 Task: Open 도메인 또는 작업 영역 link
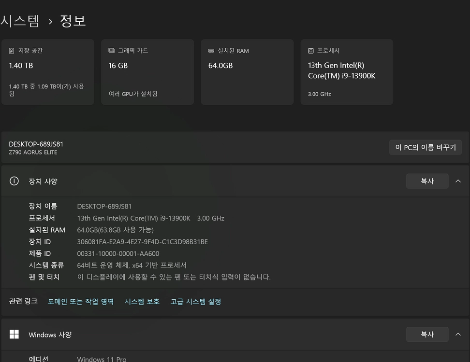coord(81,302)
